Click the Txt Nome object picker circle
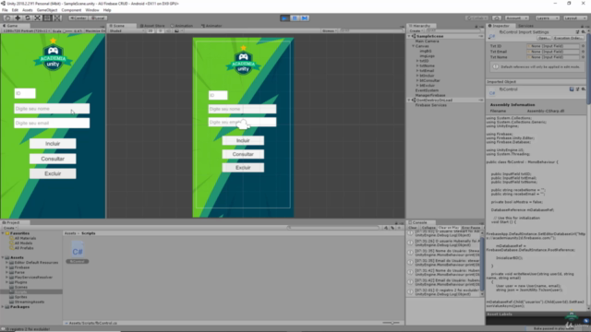The image size is (591, 332). [x=583, y=57]
